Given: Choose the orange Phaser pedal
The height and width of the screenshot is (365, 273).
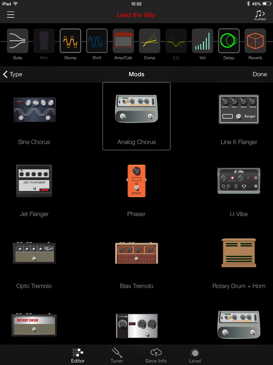Looking at the screenshot, I should [136, 181].
